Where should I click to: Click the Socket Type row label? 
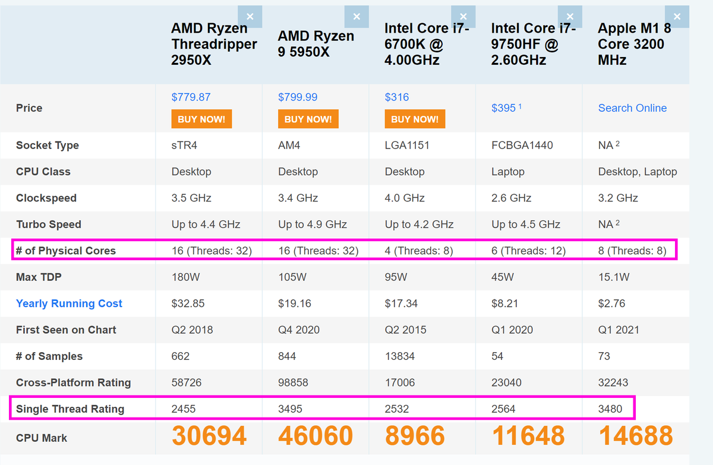pyautogui.click(x=48, y=145)
